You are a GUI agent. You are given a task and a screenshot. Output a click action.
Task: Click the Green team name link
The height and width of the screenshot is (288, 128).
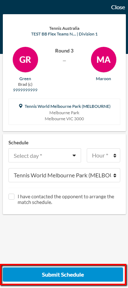pyautogui.click(x=25, y=79)
